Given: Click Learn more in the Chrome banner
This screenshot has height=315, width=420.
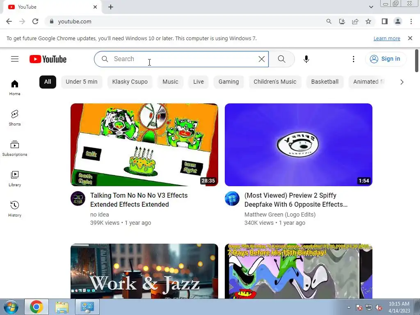Looking at the screenshot, I should click(387, 38).
